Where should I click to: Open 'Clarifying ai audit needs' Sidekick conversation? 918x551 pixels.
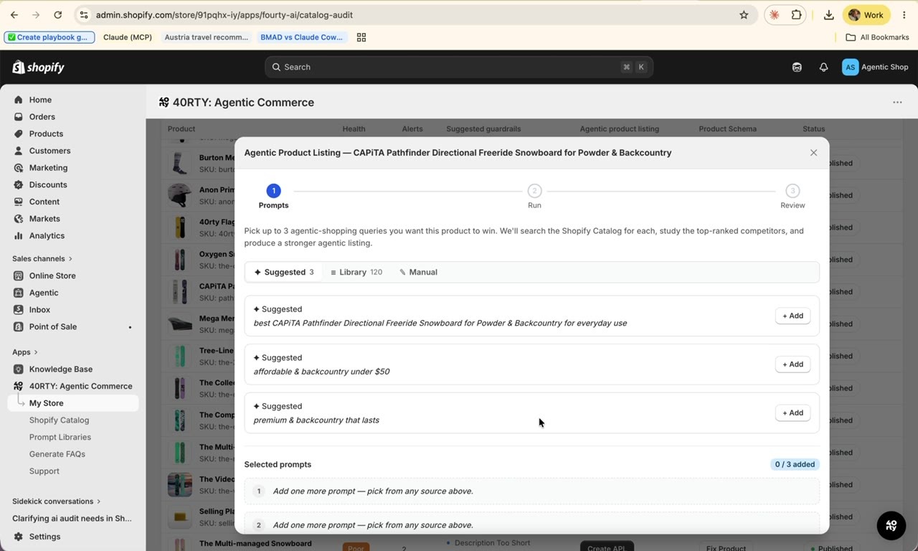pos(72,518)
